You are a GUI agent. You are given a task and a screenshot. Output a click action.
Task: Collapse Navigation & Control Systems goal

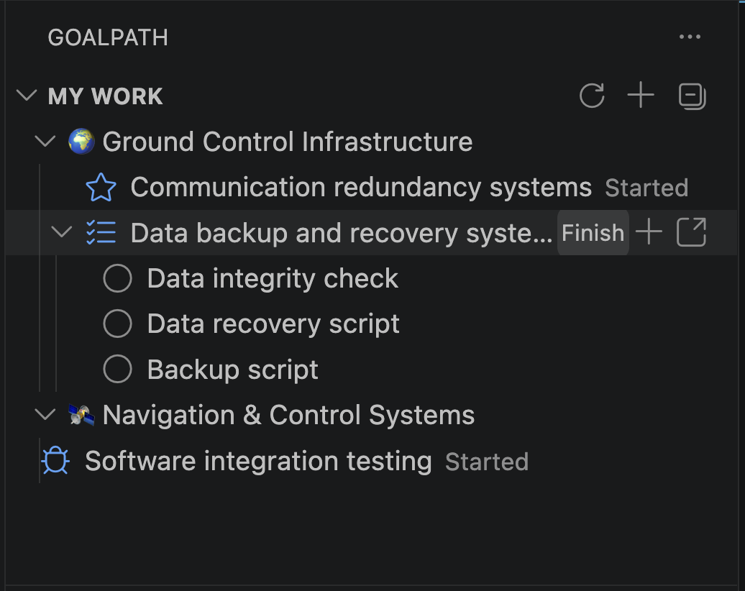(x=44, y=415)
